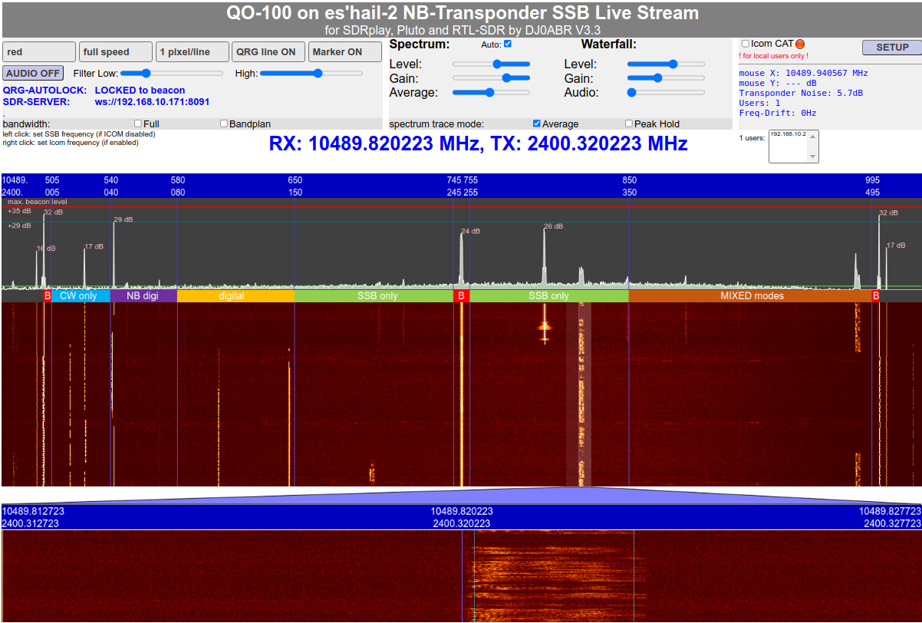Click the middle red B beacon marker
922x623 pixels.
pos(461,295)
